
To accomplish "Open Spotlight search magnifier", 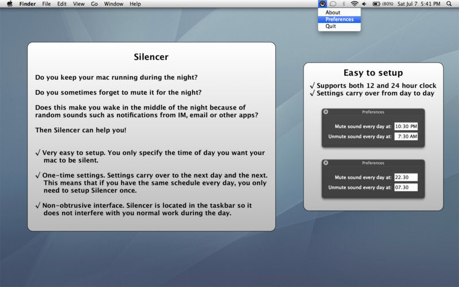I will tap(449, 4).
